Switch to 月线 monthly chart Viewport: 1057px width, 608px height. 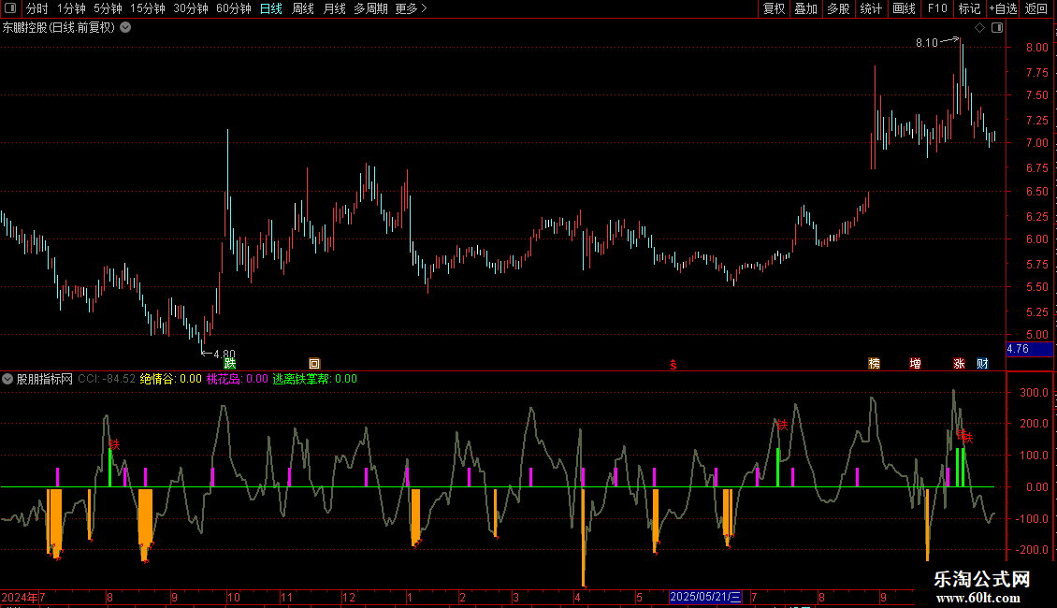click(x=334, y=8)
